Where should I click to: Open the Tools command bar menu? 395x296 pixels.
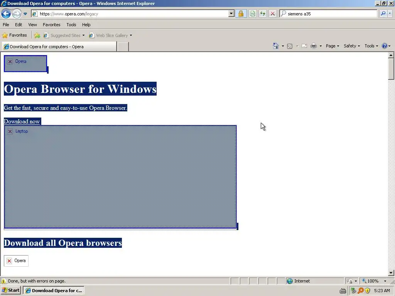coord(371,46)
